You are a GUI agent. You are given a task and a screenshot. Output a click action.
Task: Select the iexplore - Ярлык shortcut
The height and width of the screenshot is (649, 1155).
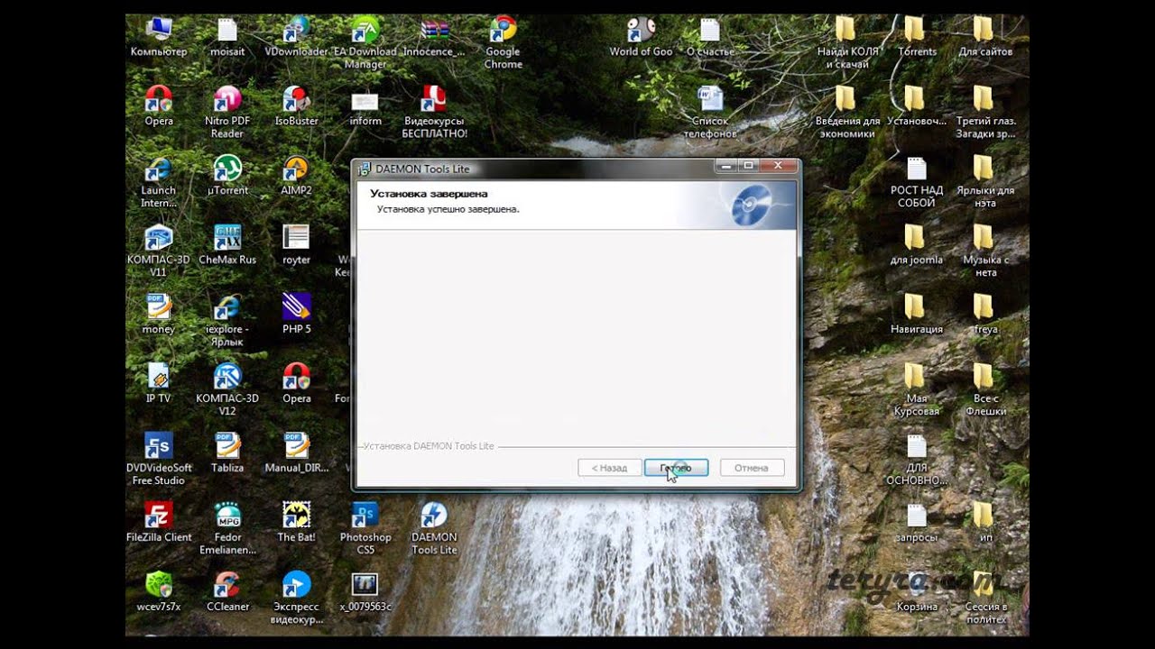227,320
